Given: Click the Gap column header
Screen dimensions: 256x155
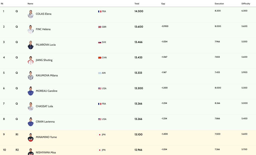Looking at the screenshot, I should coord(163,4).
